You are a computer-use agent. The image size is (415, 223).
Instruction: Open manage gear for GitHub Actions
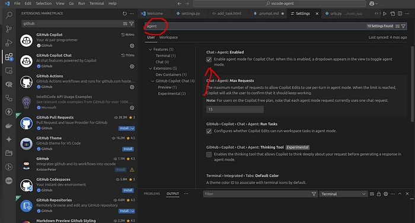pos(132,87)
